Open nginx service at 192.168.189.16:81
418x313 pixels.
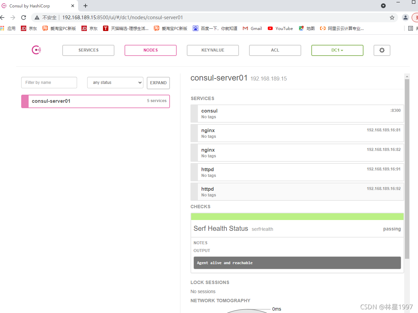(297, 133)
